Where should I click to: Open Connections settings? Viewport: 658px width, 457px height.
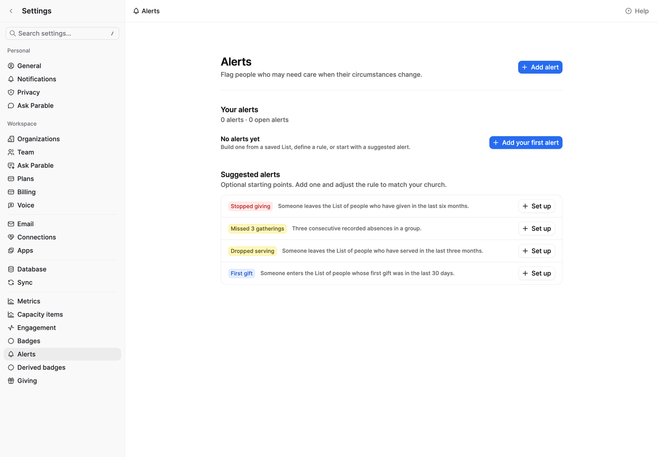point(62,237)
